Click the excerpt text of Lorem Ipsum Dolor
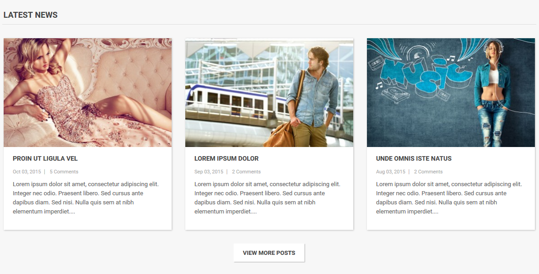539x274 pixels. 267,198
